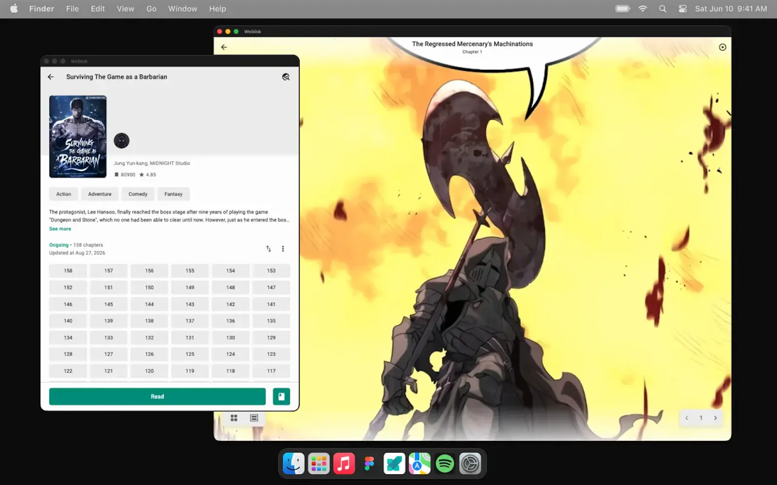Open chapter 117
Viewport: 777px width, 485px height.
271,371
